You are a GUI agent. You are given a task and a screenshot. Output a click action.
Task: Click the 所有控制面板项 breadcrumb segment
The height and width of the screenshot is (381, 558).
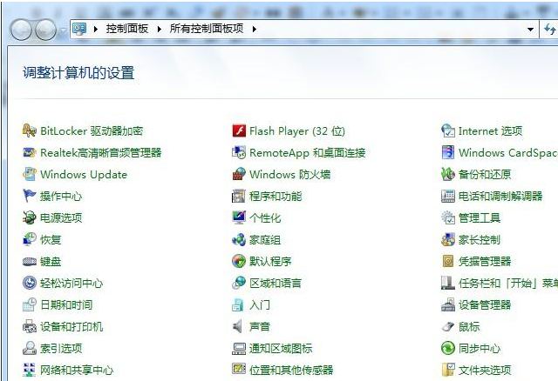207,29
